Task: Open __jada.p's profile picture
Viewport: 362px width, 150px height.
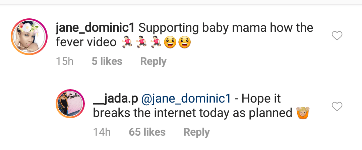Action: [70, 104]
